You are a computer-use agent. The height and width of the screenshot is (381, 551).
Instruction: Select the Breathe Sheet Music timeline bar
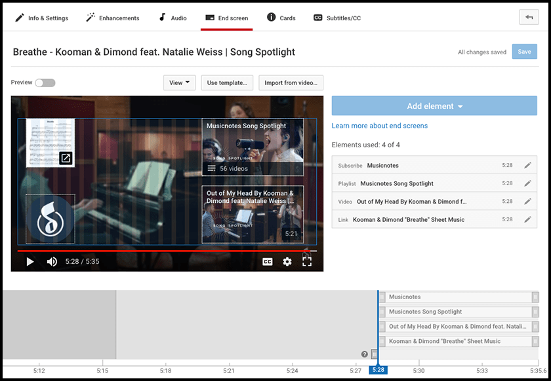[459, 341]
